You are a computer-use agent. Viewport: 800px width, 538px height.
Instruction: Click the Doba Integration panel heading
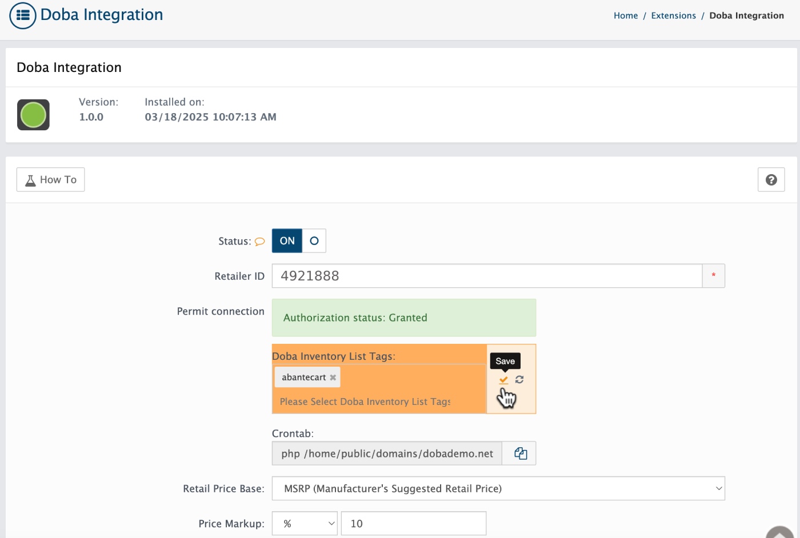[x=69, y=67]
